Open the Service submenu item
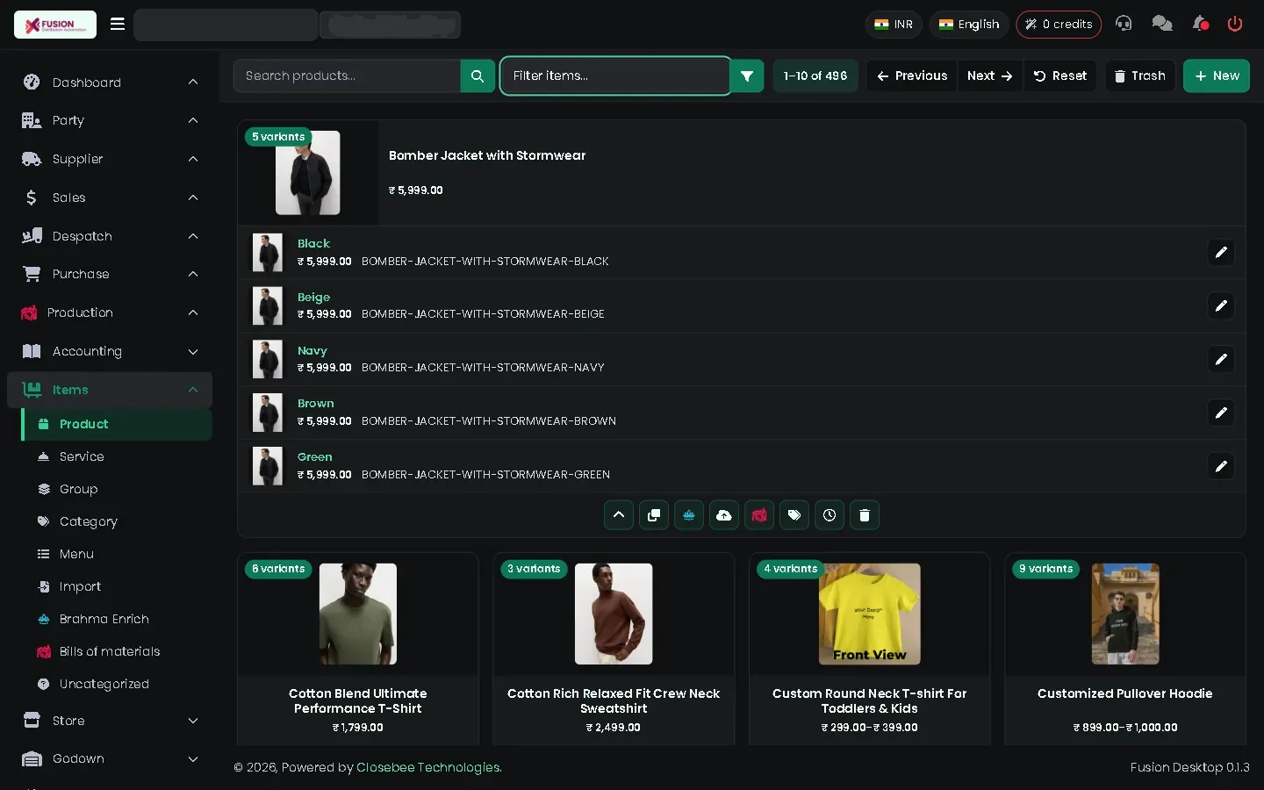The height and width of the screenshot is (790, 1264). coord(117,456)
